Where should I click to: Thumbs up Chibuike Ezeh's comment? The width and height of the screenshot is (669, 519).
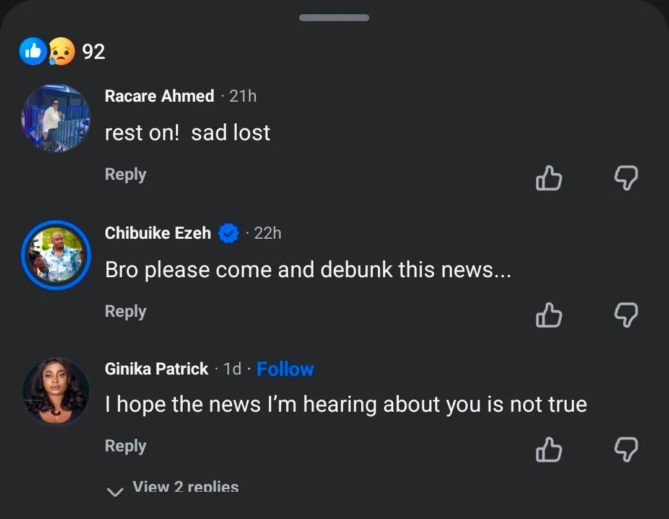[x=548, y=315]
